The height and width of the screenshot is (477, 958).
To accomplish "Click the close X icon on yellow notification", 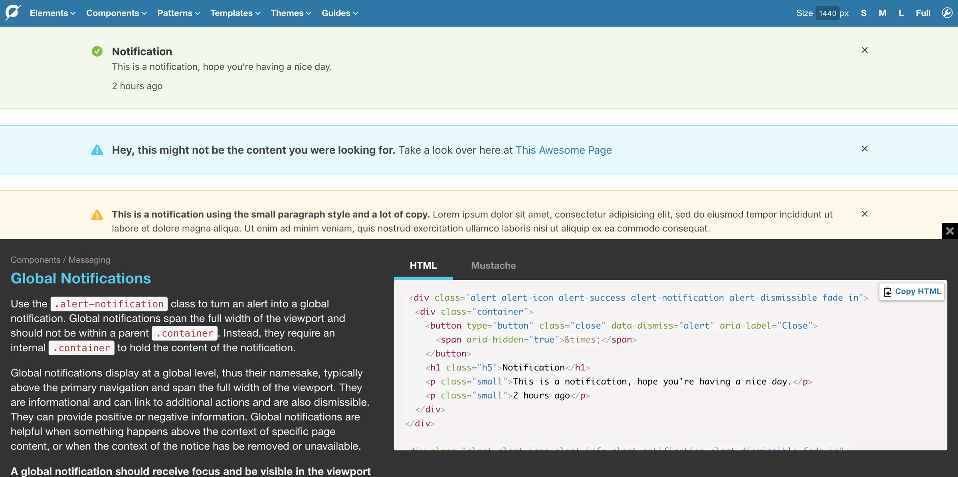I will coord(865,214).
